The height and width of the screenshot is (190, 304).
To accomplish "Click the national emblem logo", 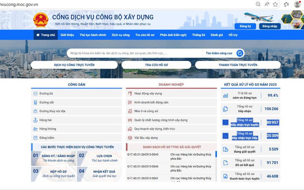I will 41,20.
